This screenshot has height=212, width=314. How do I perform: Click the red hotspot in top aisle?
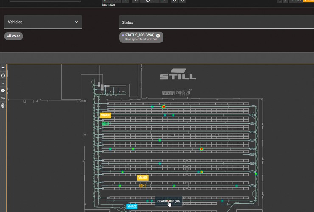(x=163, y=107)
